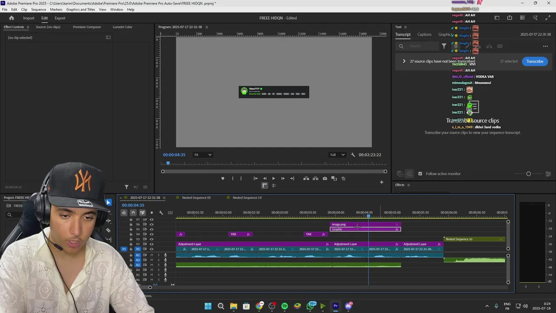Open the workspaces icon in header
The width and height of the screenshot is (556, 313).
pos(497,18)
